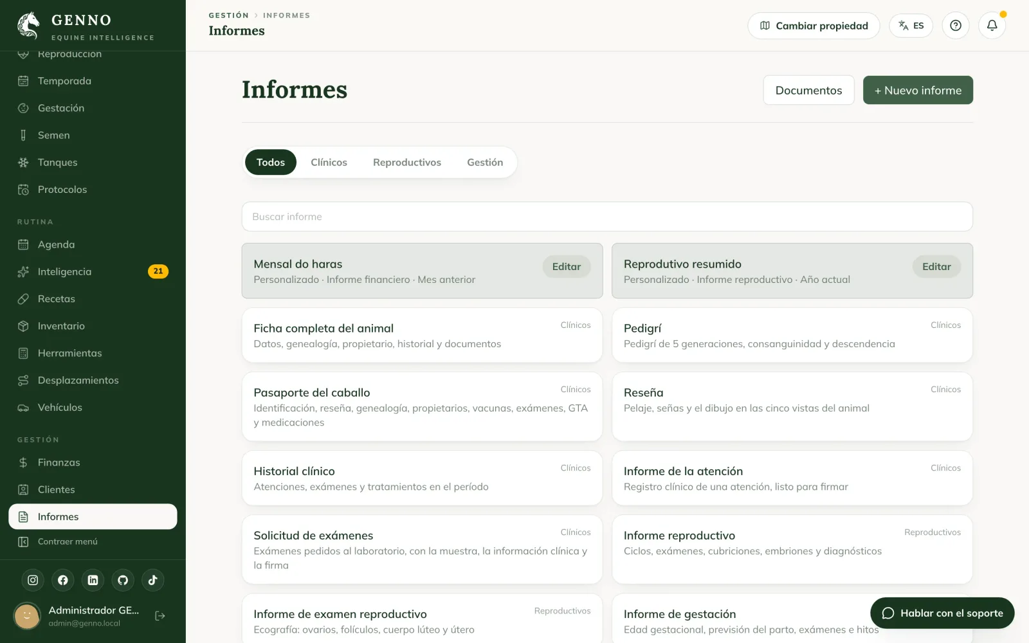
Task: Click the help question-mark icon
Action: [x=956, y=26]
